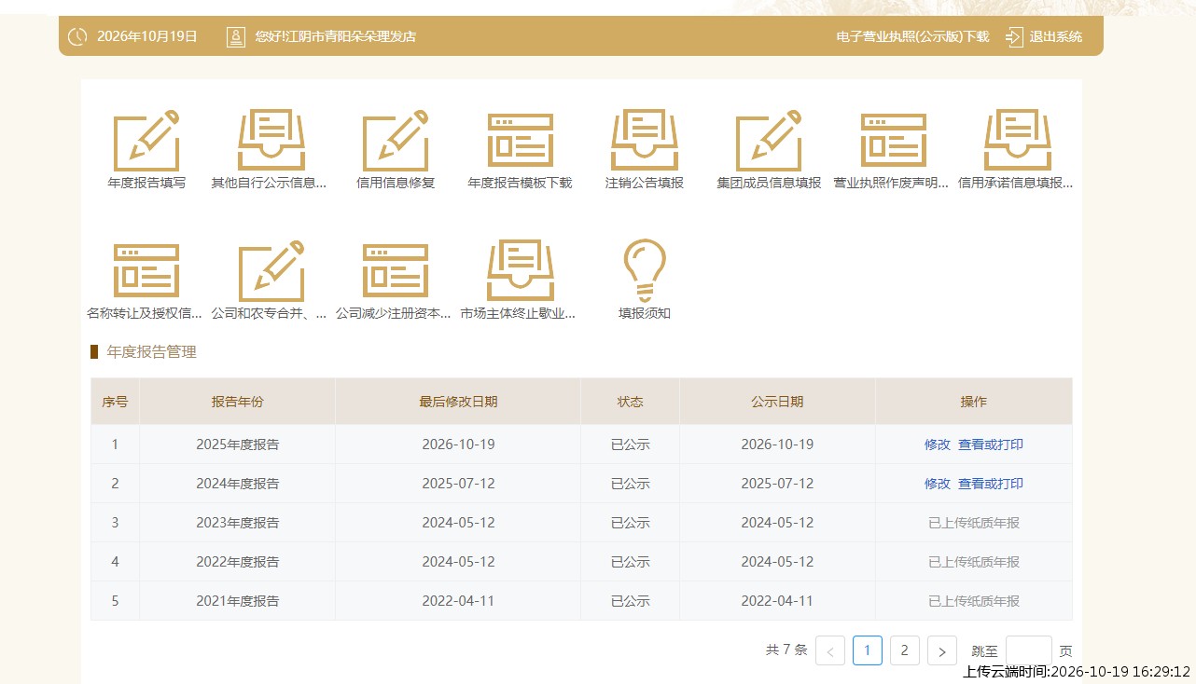Click the clock icon beside the date
Image resolution: width=1196 pixels, height=684 pixels.
click(x=78, y=37)
